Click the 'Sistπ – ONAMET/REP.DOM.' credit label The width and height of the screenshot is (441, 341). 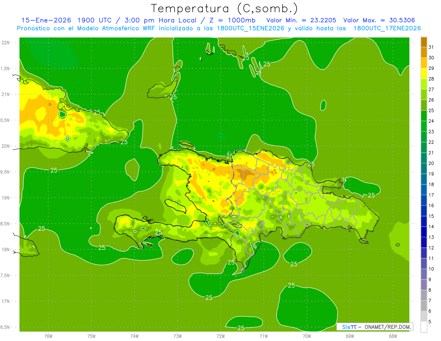[374, 327]
